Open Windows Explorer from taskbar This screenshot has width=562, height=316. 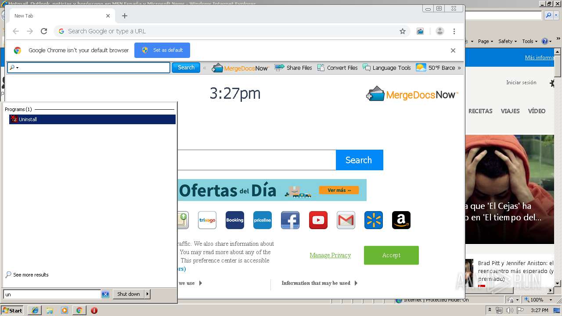click(50, 310)
